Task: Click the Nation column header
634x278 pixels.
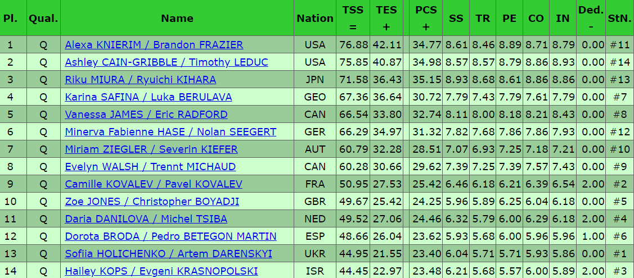Action: point(315,18)
